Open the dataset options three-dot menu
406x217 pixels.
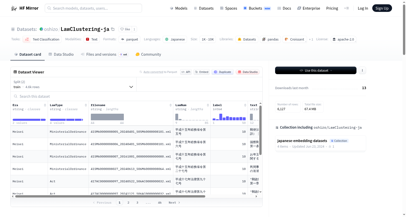tap(362, 70)
